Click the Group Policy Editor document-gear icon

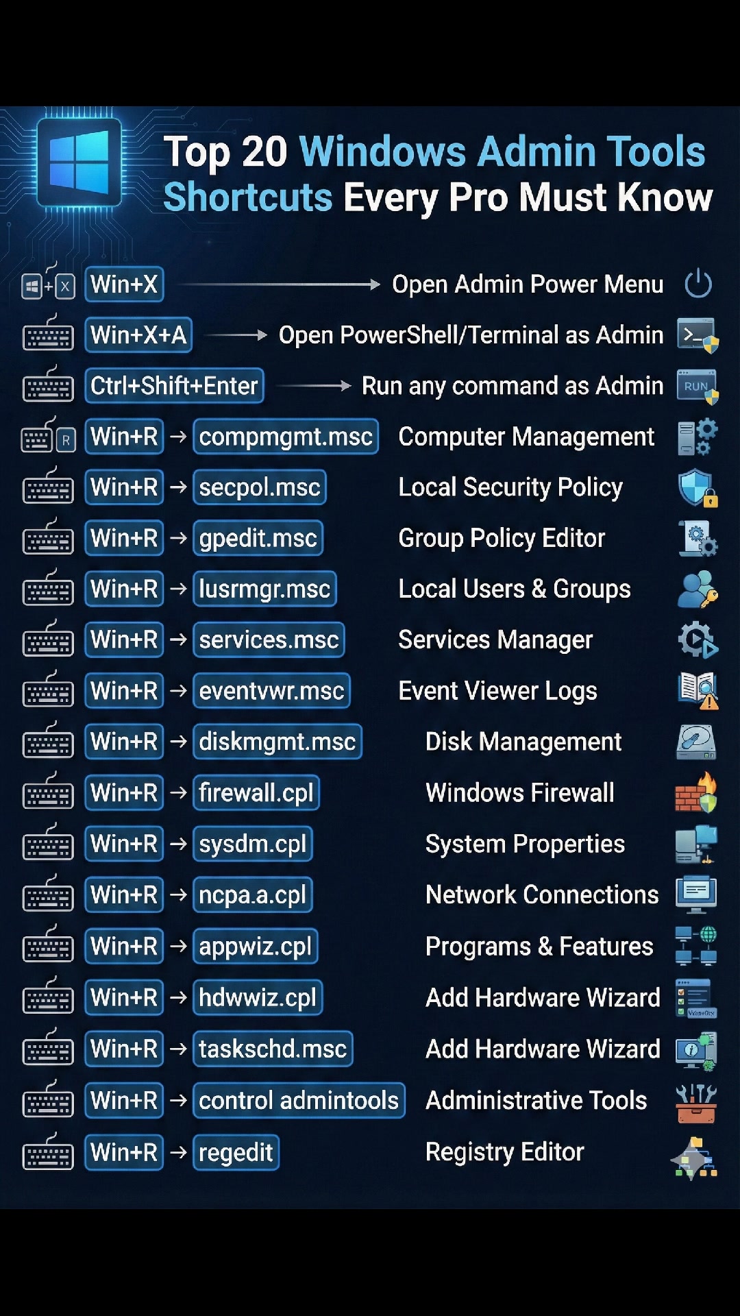pos(698,539)
